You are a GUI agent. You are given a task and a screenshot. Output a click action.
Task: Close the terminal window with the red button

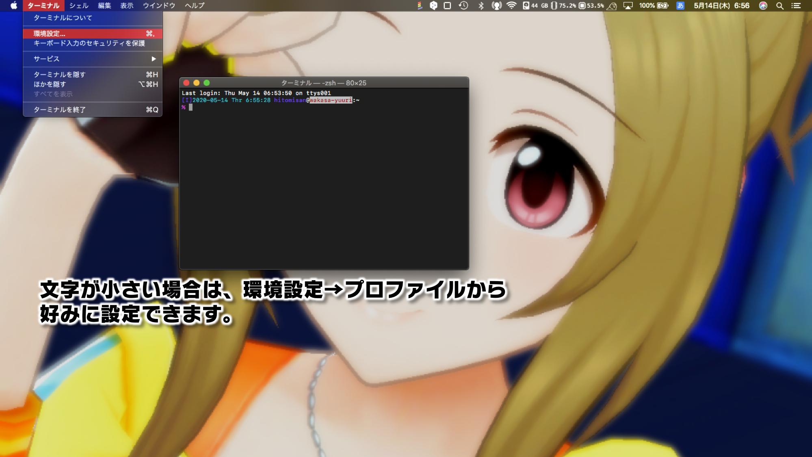tap(186, 83)
